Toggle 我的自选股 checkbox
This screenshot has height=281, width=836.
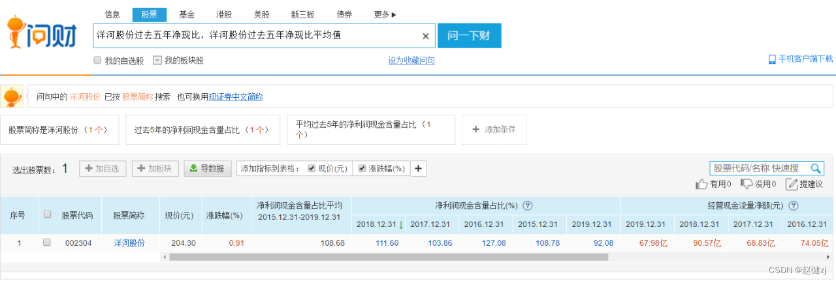click(97, 60)
